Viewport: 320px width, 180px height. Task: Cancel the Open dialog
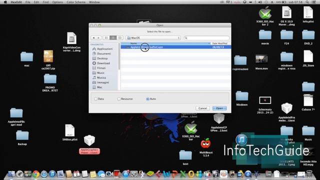[x=202, y=108]
